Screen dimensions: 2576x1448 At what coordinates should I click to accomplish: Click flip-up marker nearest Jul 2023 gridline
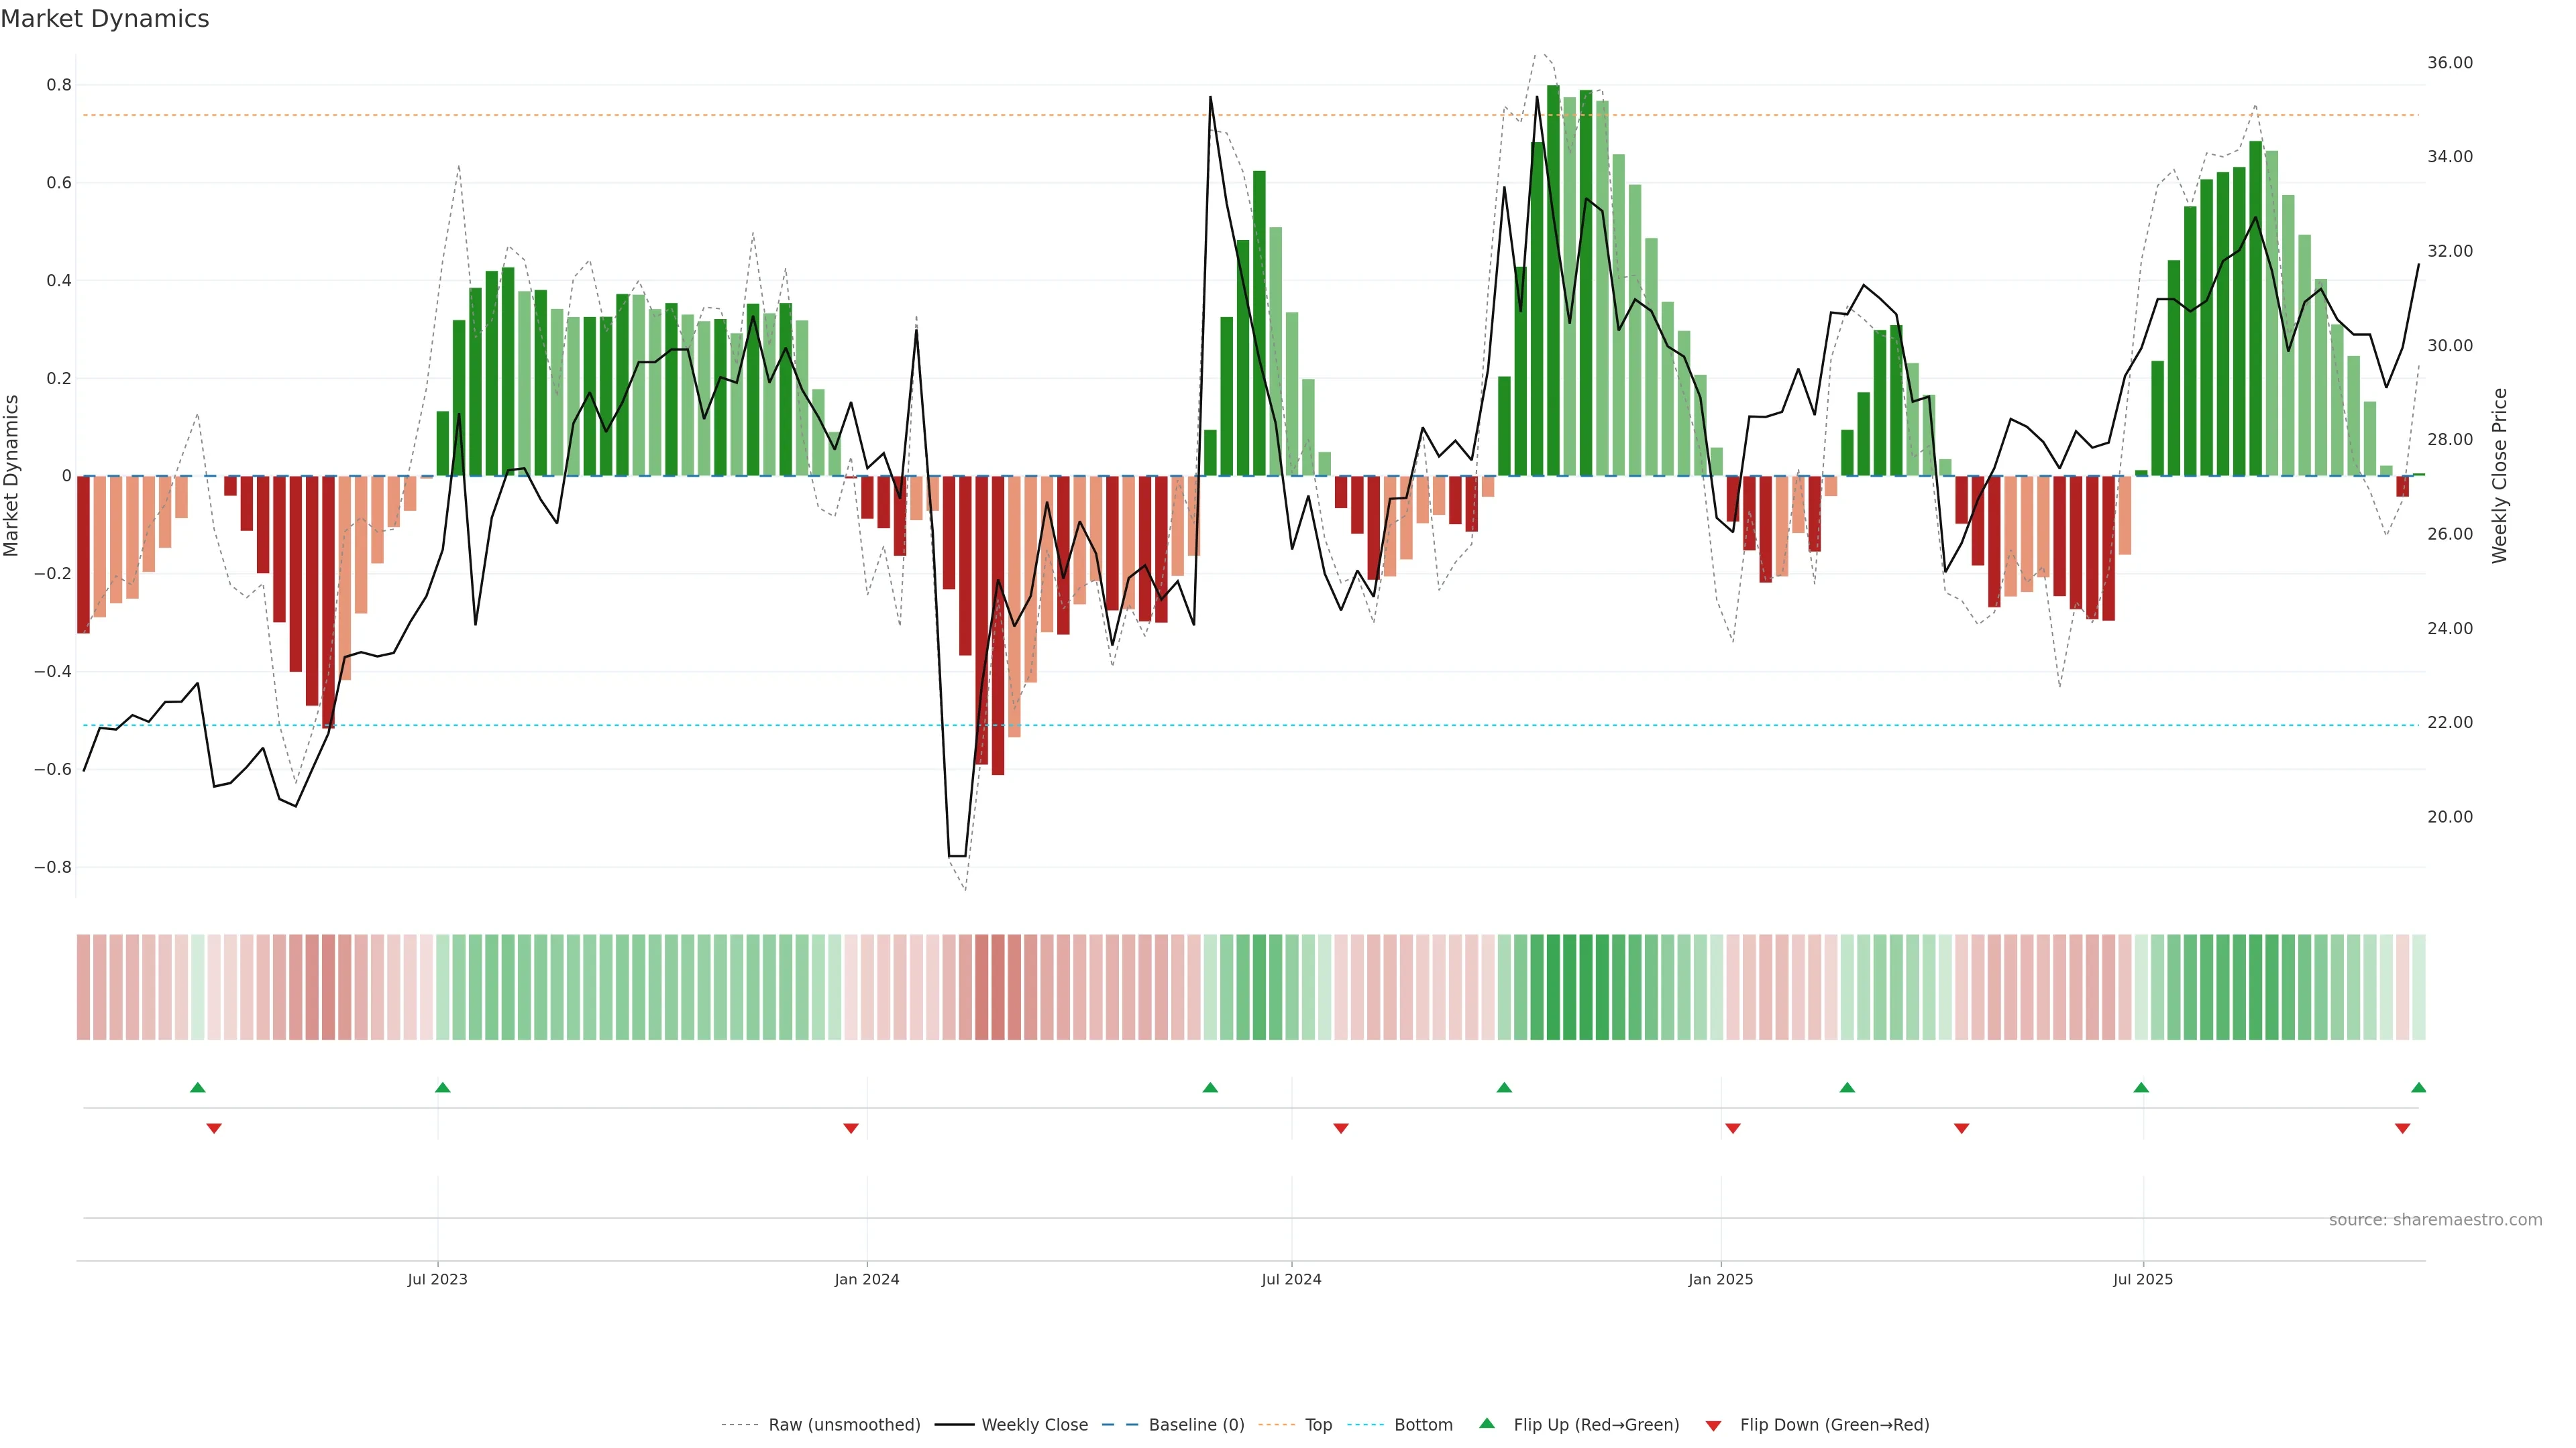coord(443,1087)
